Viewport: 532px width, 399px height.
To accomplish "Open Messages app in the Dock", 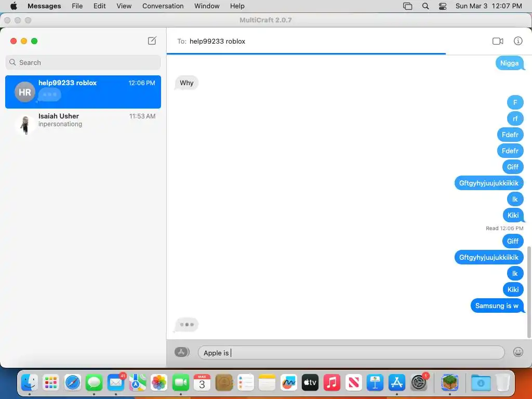I will (x=94, y=383).
